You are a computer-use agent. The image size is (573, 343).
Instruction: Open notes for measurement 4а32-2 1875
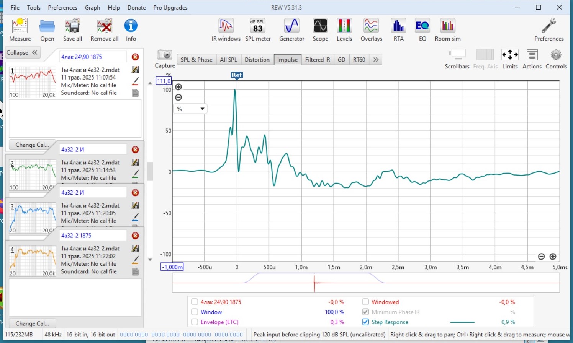135,271
